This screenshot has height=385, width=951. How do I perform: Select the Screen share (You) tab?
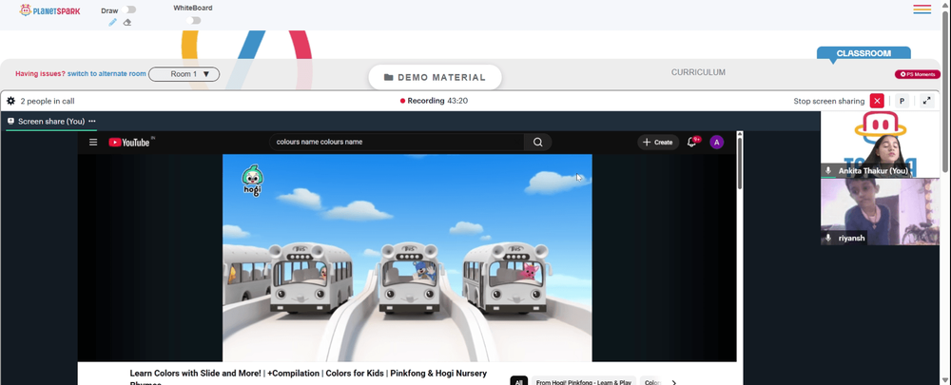[x=51, y=122]
